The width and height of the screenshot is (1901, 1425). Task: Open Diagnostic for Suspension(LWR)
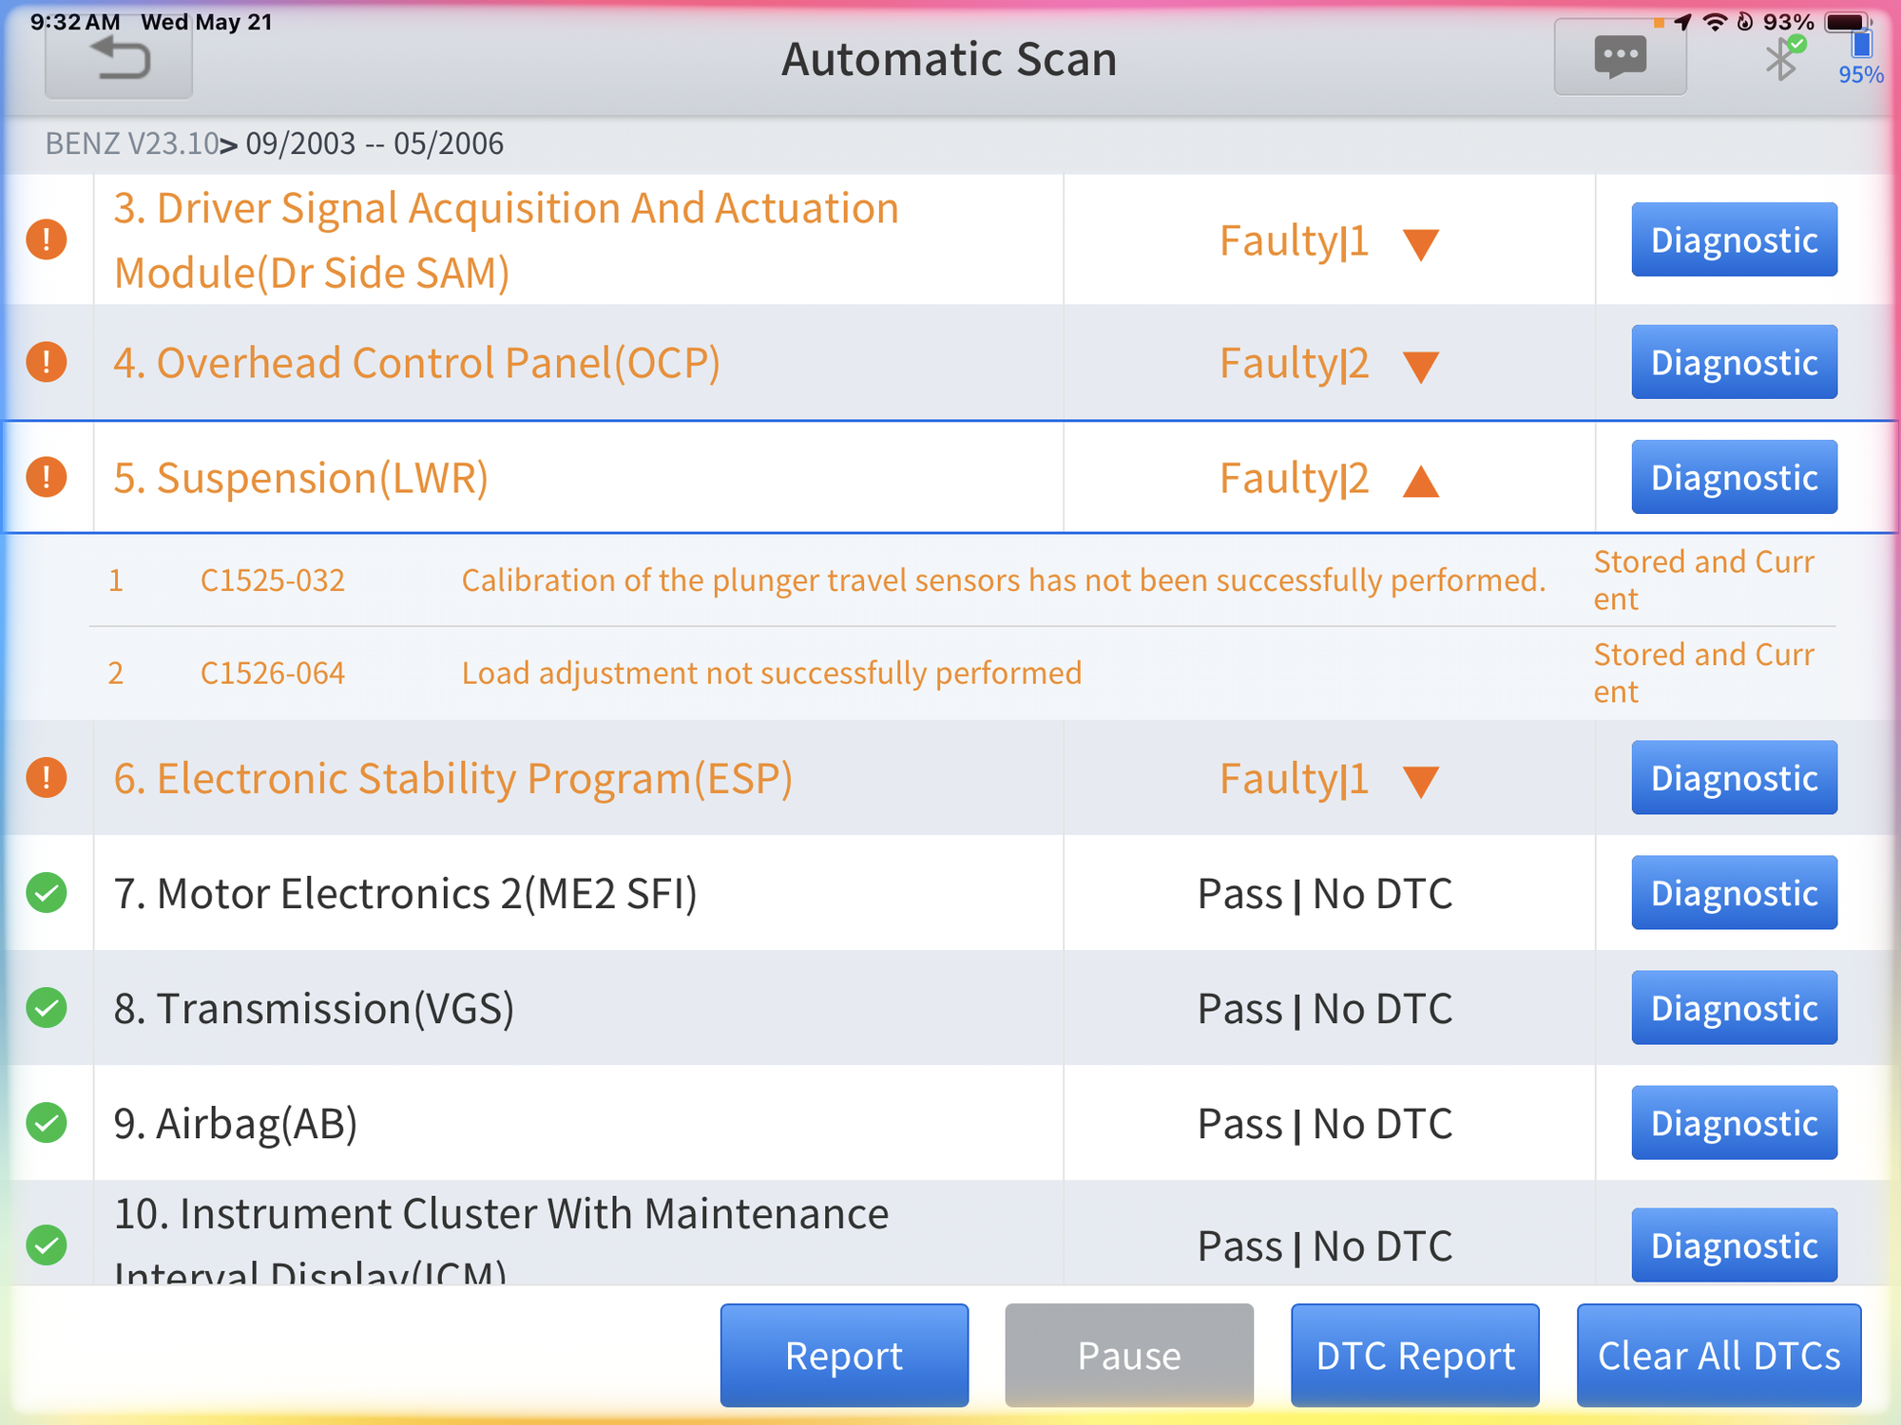[x=1734, y=477]
